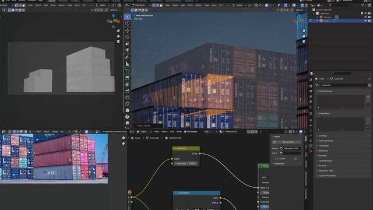The image size is (373, 210).
Task: Expand Properties section in node sidebar
Action: tap(279, 164)
